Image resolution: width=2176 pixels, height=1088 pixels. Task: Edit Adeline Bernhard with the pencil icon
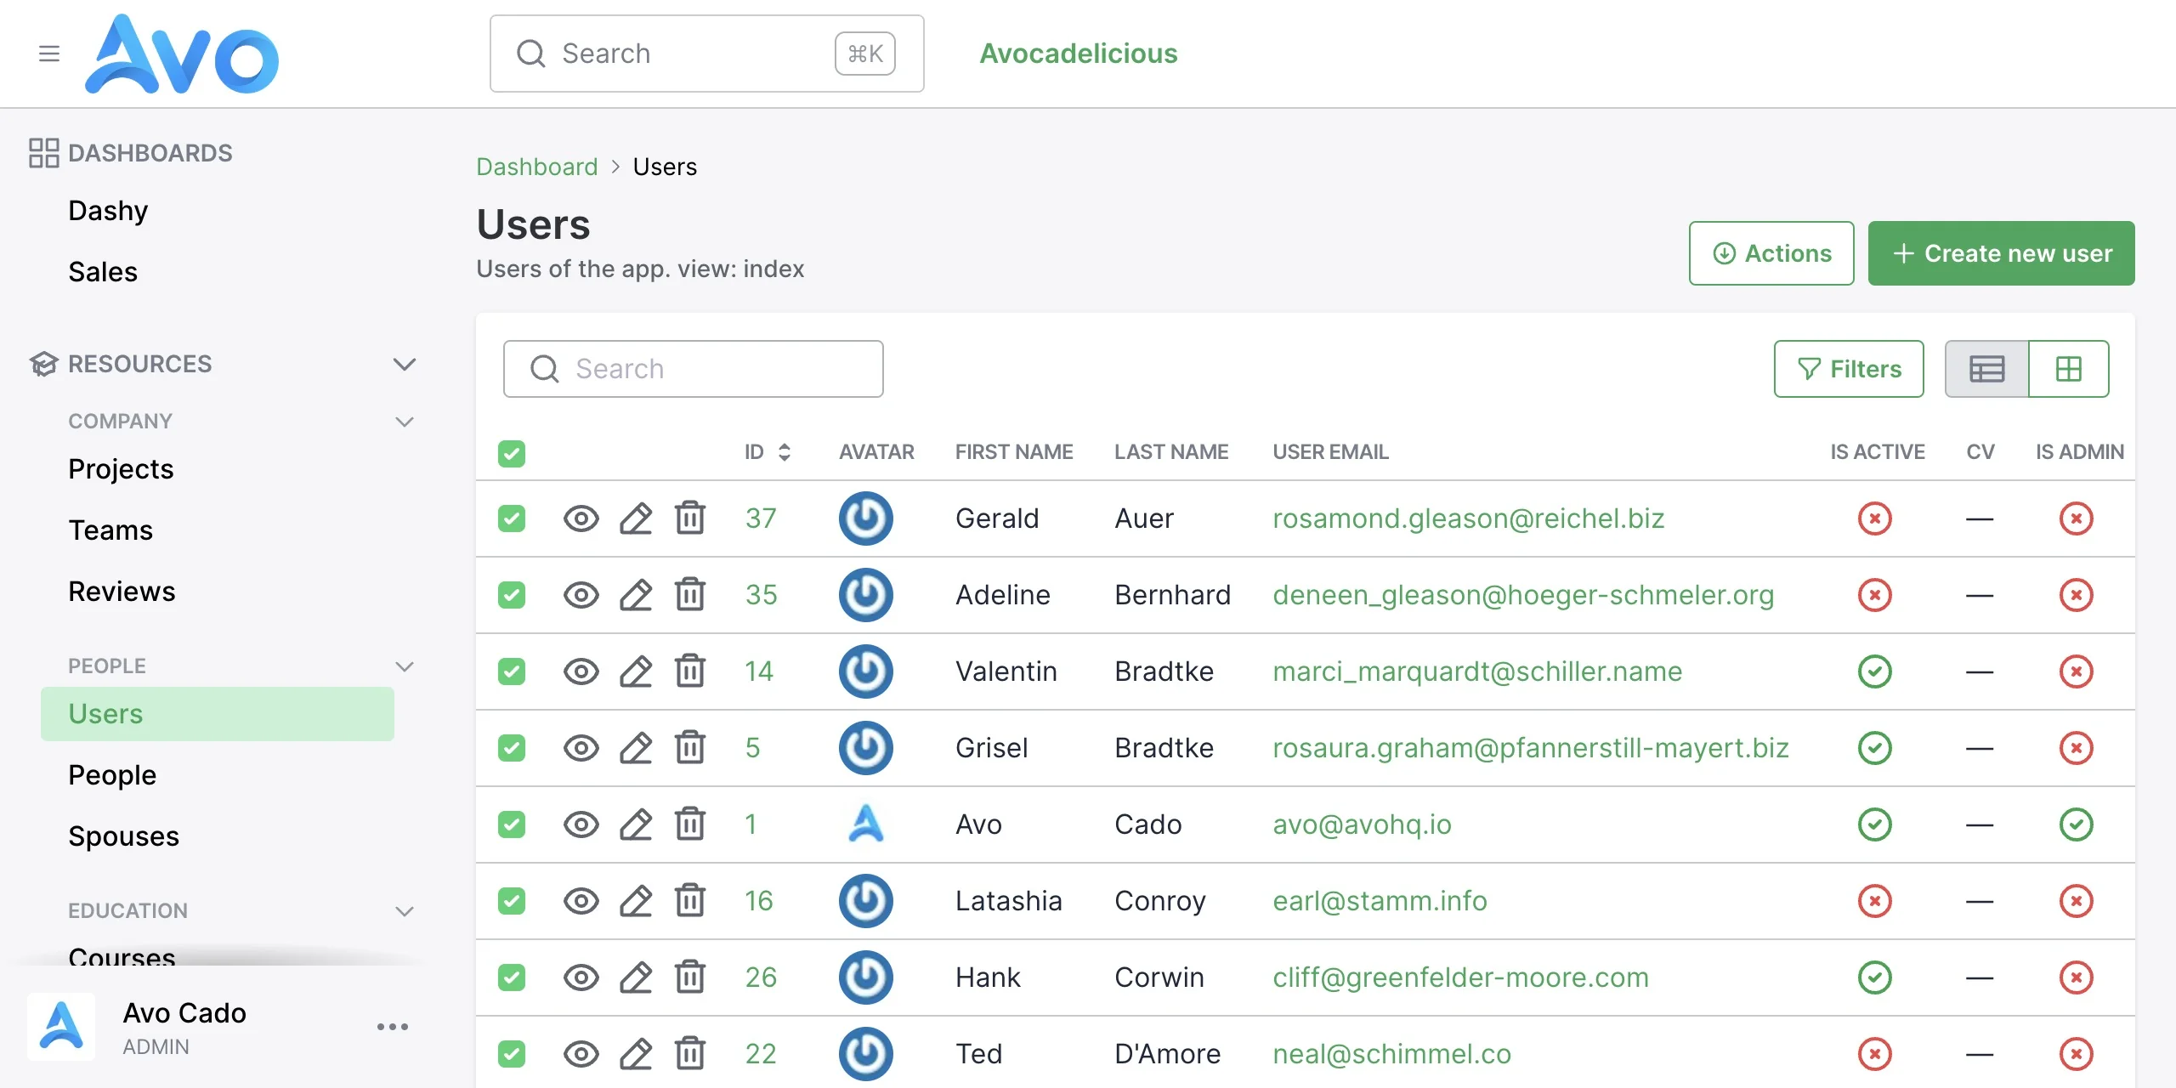[x=636, y=595]
